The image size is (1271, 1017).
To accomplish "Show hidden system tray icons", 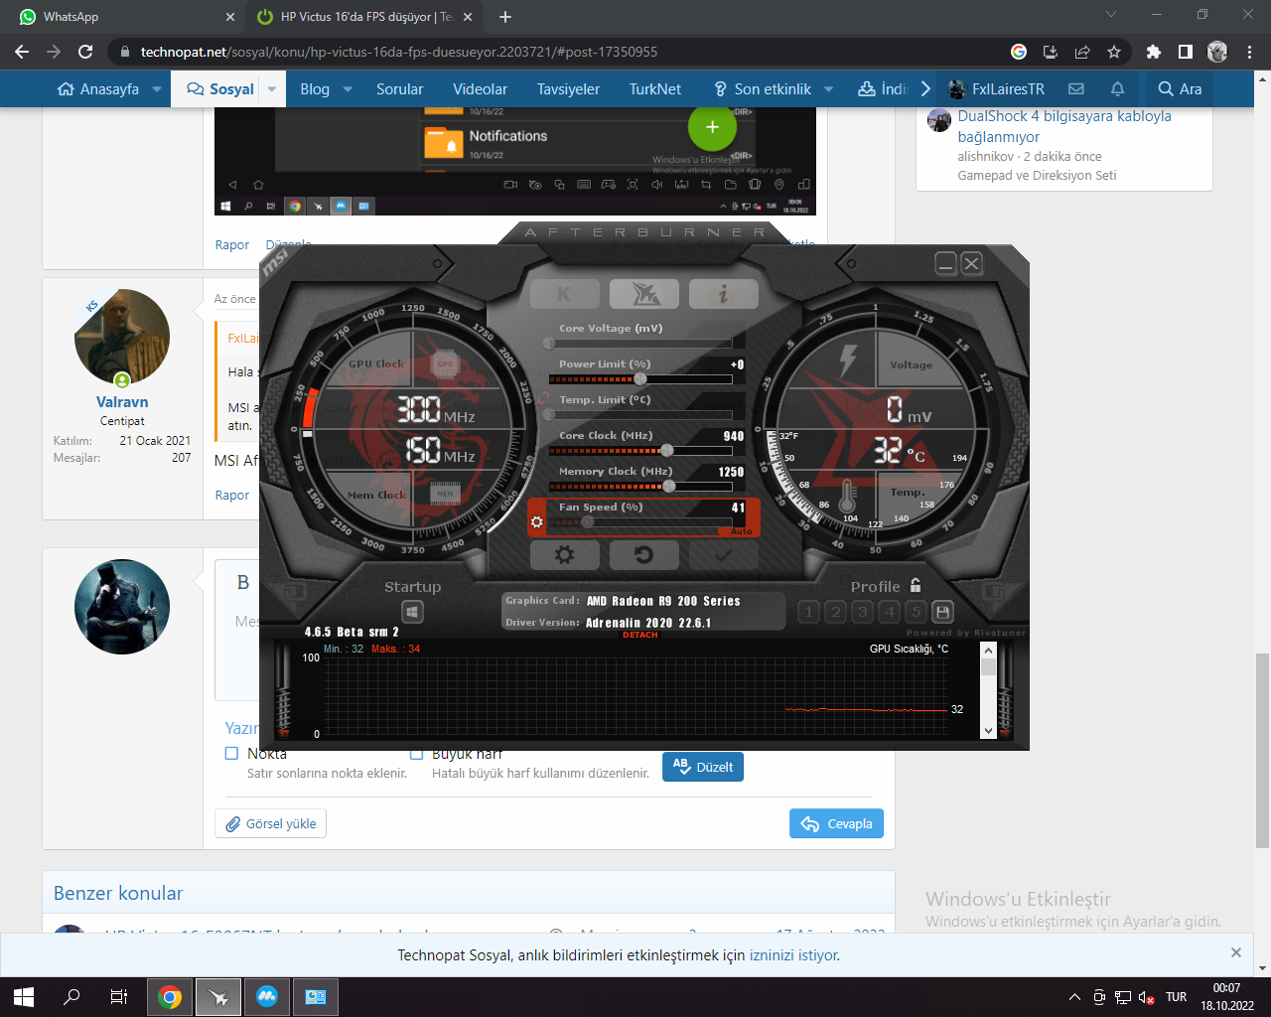I will pos(1074,997).
